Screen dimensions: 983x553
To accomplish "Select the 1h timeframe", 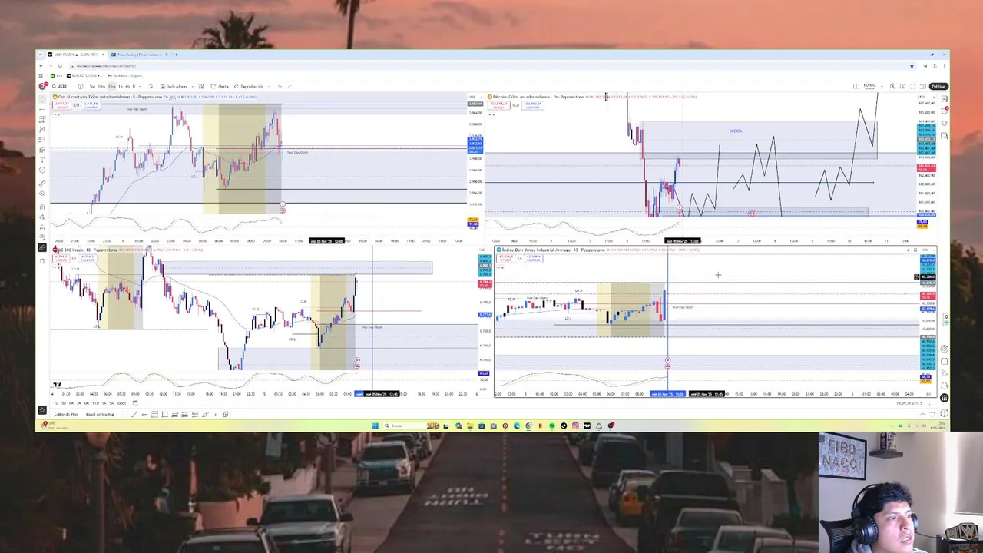I will point(120,86).
